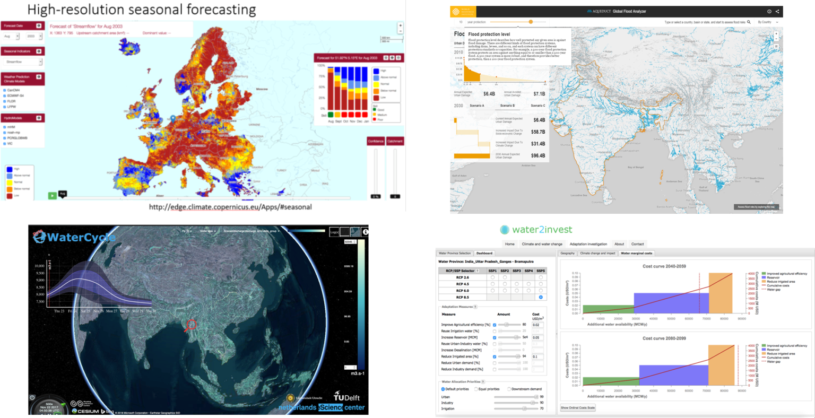Screen dimensions: 815x418
Task: Select RCP 8.5 under SSP5
Action: (540, 297)
